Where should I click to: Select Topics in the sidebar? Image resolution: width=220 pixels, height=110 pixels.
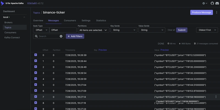(x=15, y=27)
